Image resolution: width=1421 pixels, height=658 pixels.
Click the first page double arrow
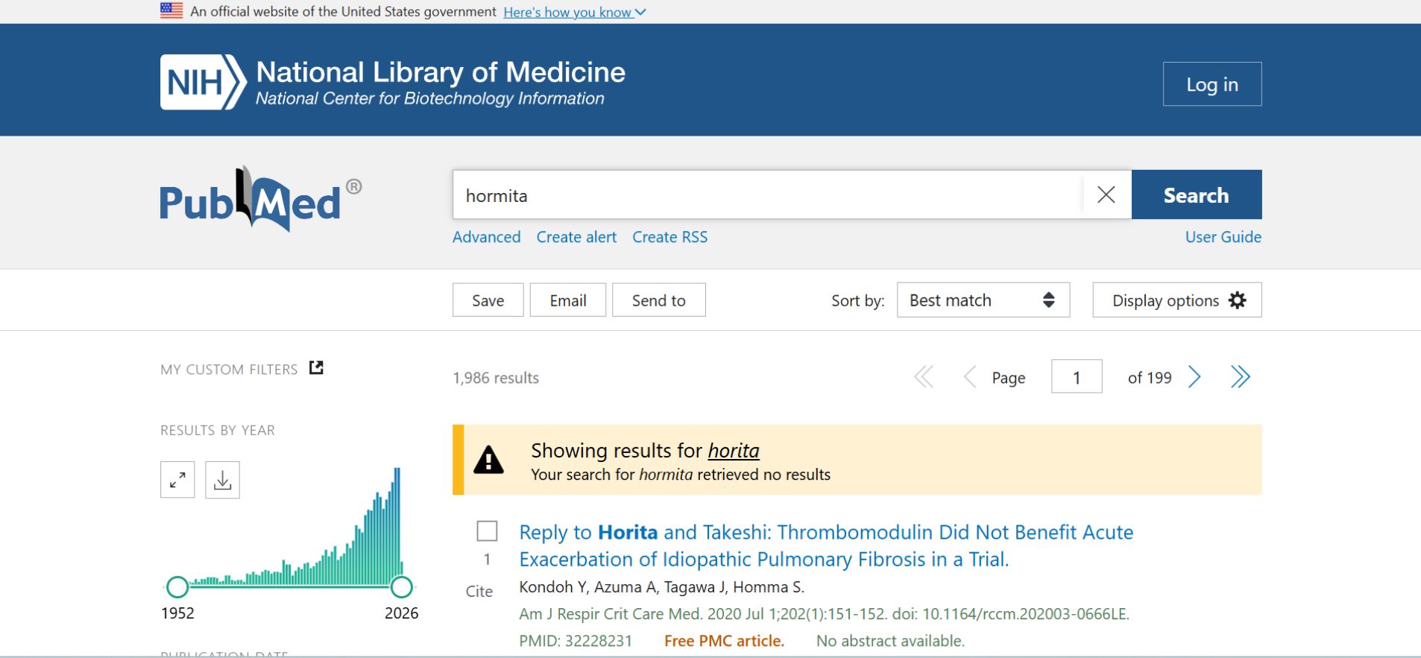924,377
